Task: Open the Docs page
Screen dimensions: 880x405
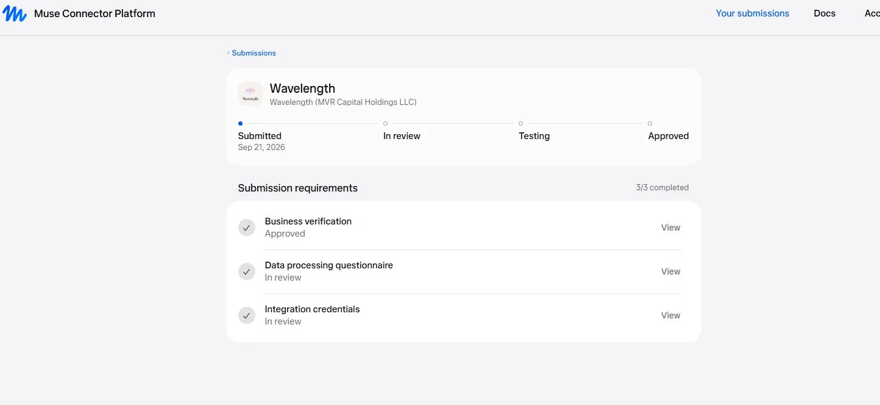Action: [825, 13]
